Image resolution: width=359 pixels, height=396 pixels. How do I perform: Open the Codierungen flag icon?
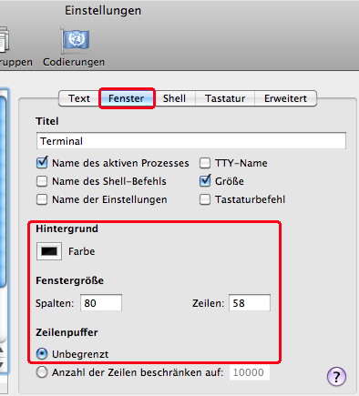tap(75, 40)
